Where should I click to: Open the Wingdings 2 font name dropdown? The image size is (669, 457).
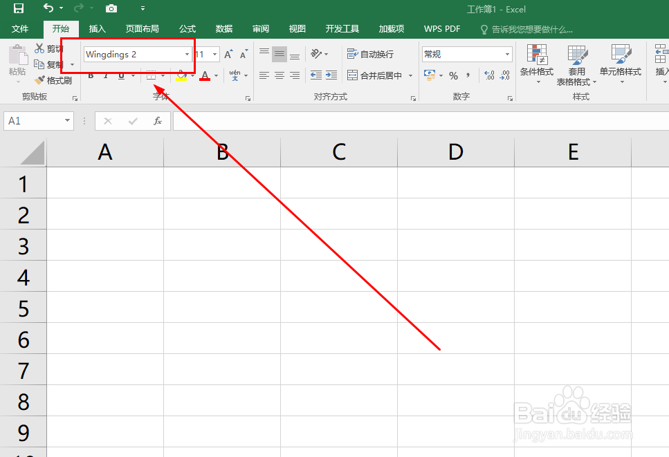click(x=187, y=54)
